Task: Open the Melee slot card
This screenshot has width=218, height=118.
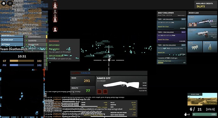Action: pyautogui.click(x=195, y=47)
